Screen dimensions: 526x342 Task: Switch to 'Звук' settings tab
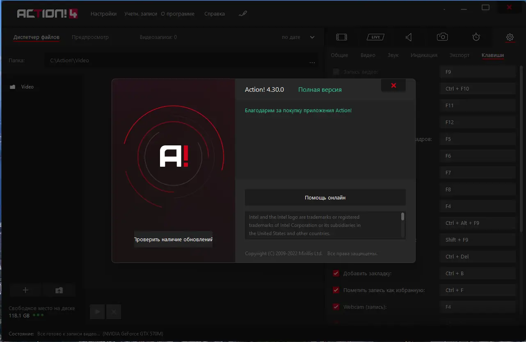[x=393, y=55]
